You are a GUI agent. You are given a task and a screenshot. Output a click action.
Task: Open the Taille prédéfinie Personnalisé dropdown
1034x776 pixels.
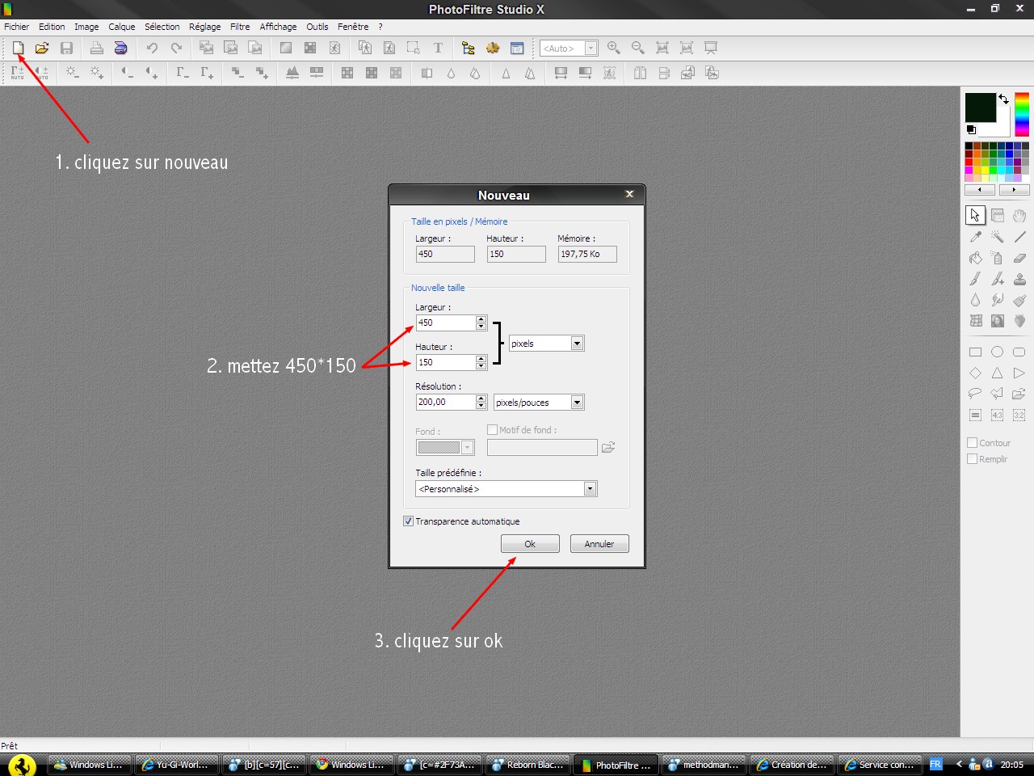[x=590, y=489]
